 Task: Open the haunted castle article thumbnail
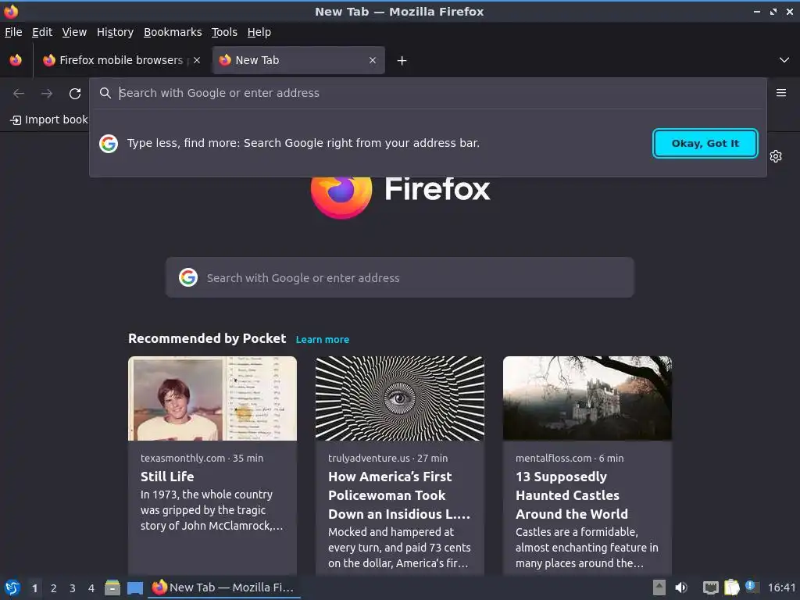click(x=587, y=398)
